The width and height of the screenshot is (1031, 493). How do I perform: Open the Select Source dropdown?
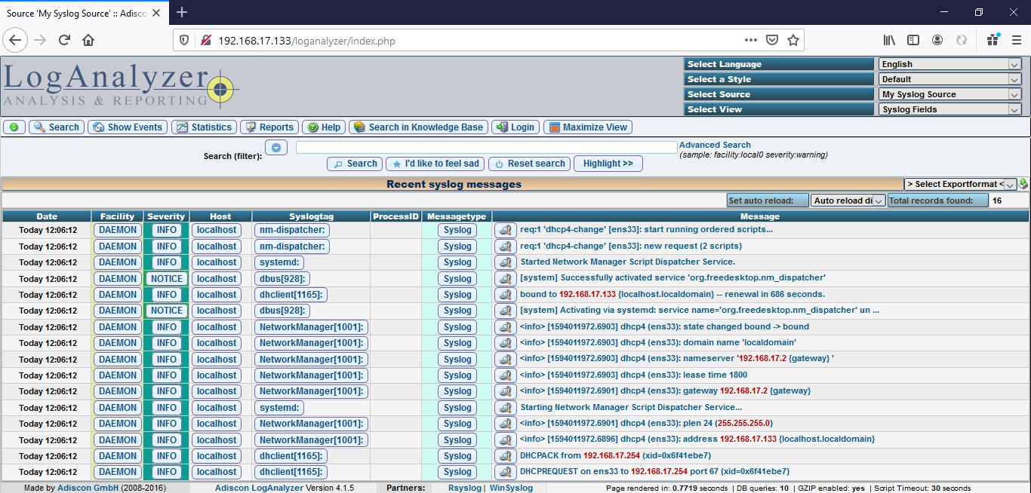click(950, 94)
